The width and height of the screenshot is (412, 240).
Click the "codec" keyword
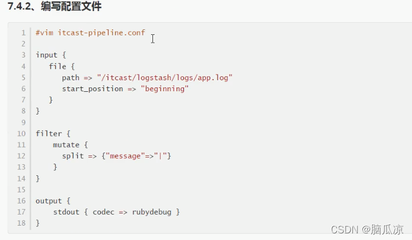pyautogui.click(x=103, y=212)
